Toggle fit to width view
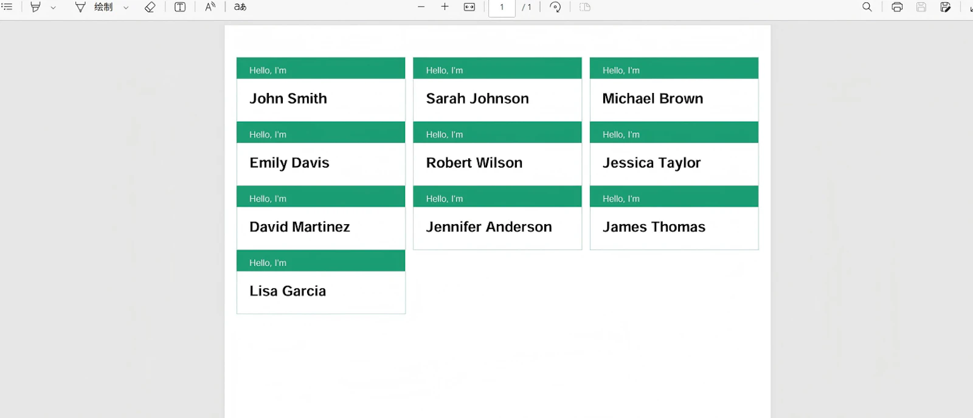Screen dimensions: 973x418 [469, 7]
